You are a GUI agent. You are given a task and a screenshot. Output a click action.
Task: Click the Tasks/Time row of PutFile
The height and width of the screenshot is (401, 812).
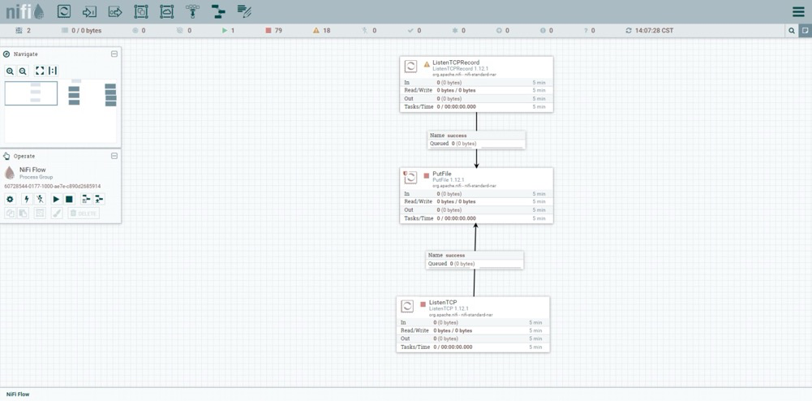click(x=476, y=218)
